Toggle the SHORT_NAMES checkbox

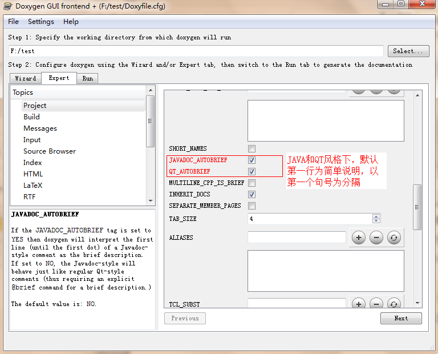[252, 149]
